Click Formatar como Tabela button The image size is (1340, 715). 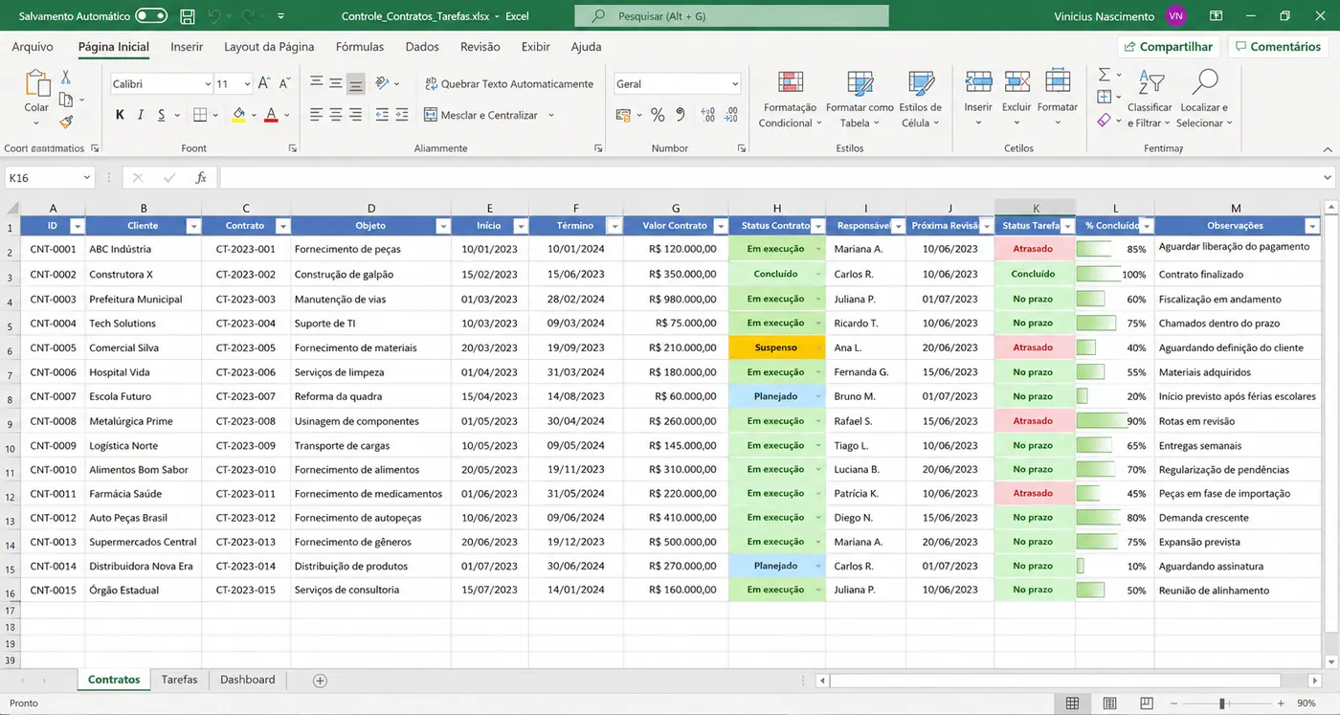point(860,100)
